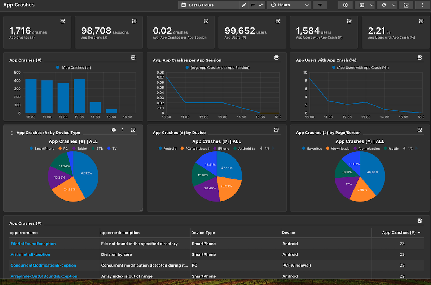Click the data icon on App Crashes table panel
431x285 pixels.
pyautogui.click(x=419, y=220)
